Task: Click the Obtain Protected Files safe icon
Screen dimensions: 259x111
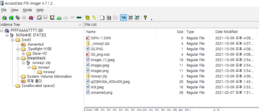Action: [x=88, y=17]
